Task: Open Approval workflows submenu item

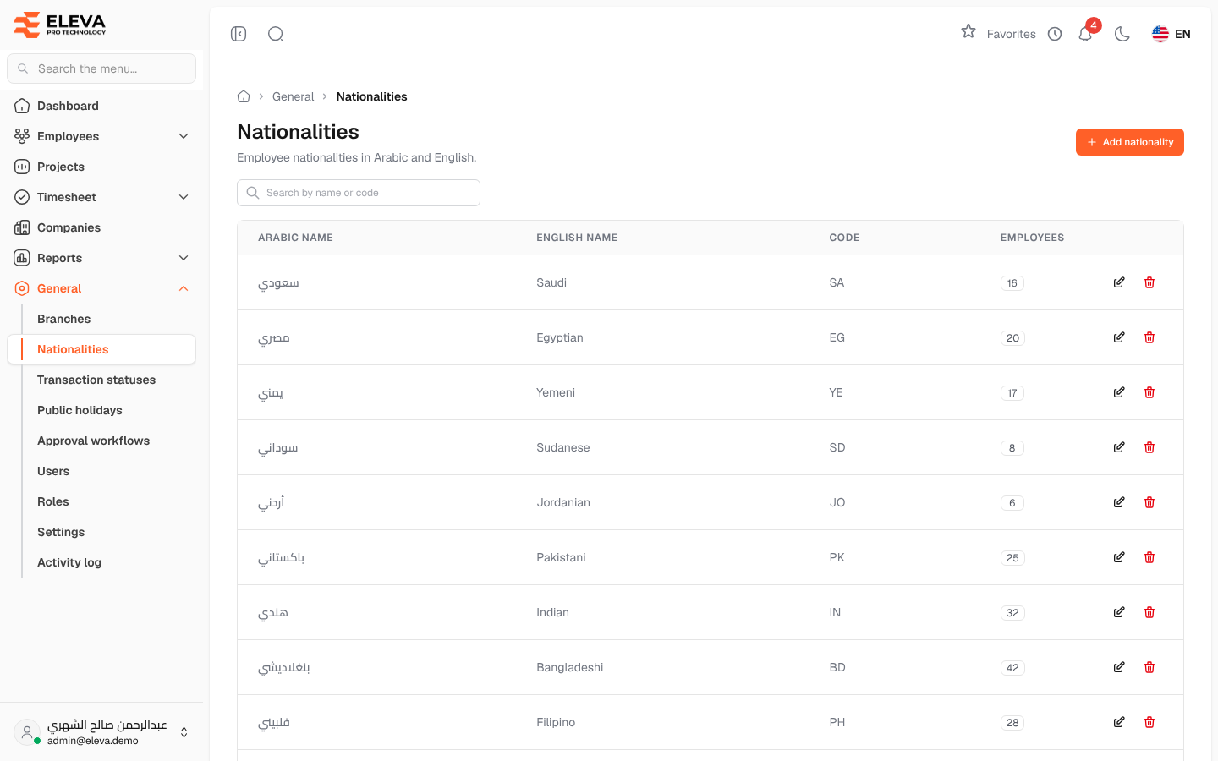Action: click(x=93, y=441)
